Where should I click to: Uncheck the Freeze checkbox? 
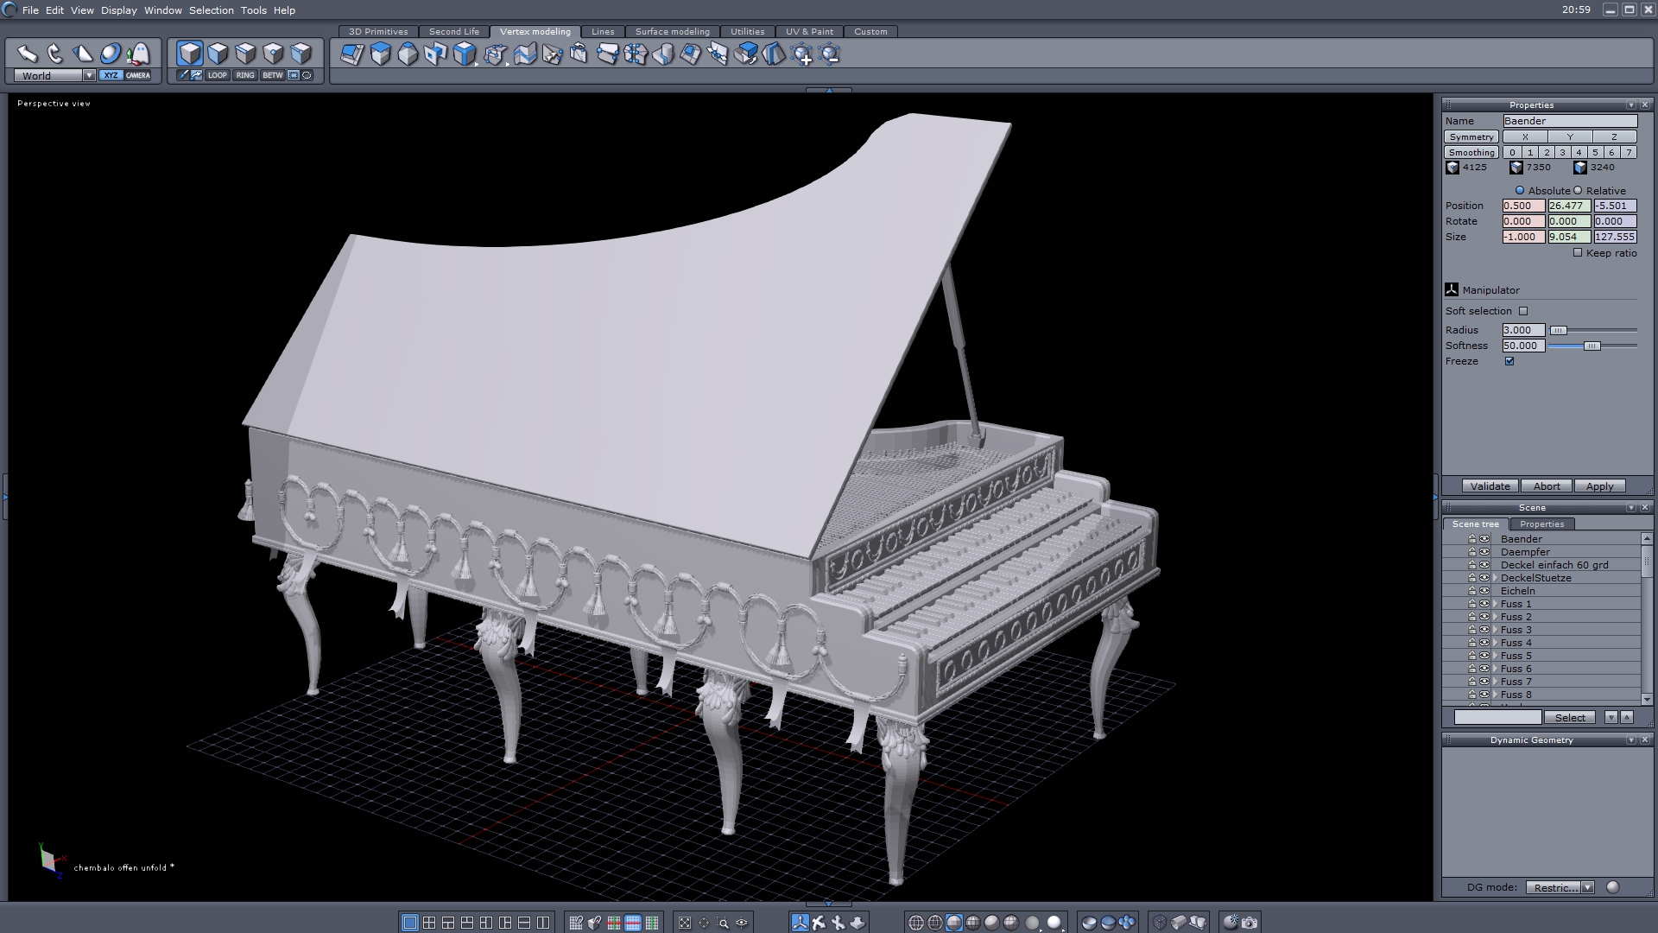tap(1509, 361)
